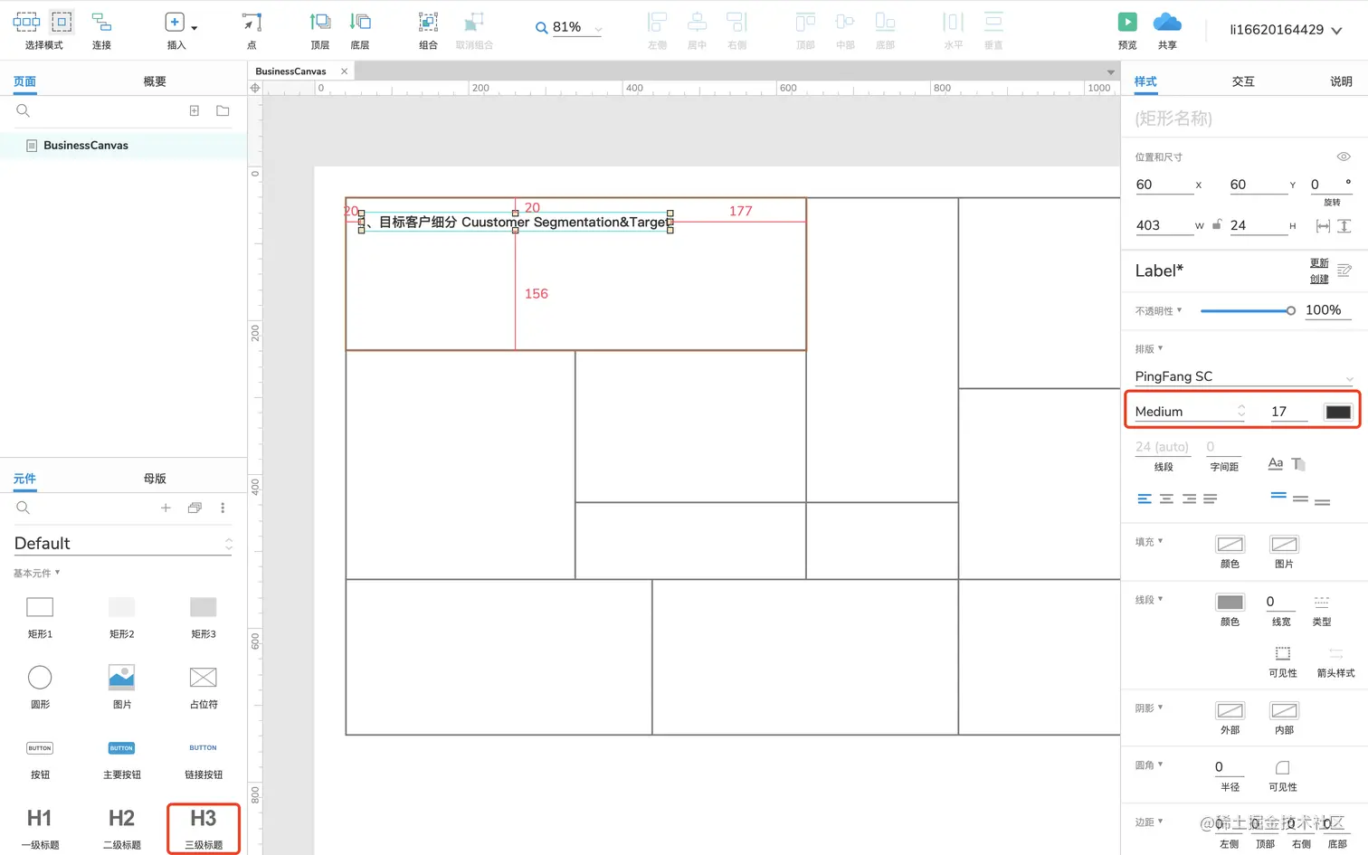Collapse the 基本元件 section
The image size is (1368, 855).
[x=36, y=573]
